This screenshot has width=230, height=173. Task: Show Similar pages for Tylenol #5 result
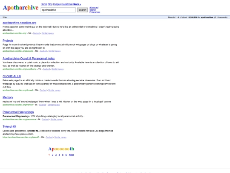[x=60, y=137]
